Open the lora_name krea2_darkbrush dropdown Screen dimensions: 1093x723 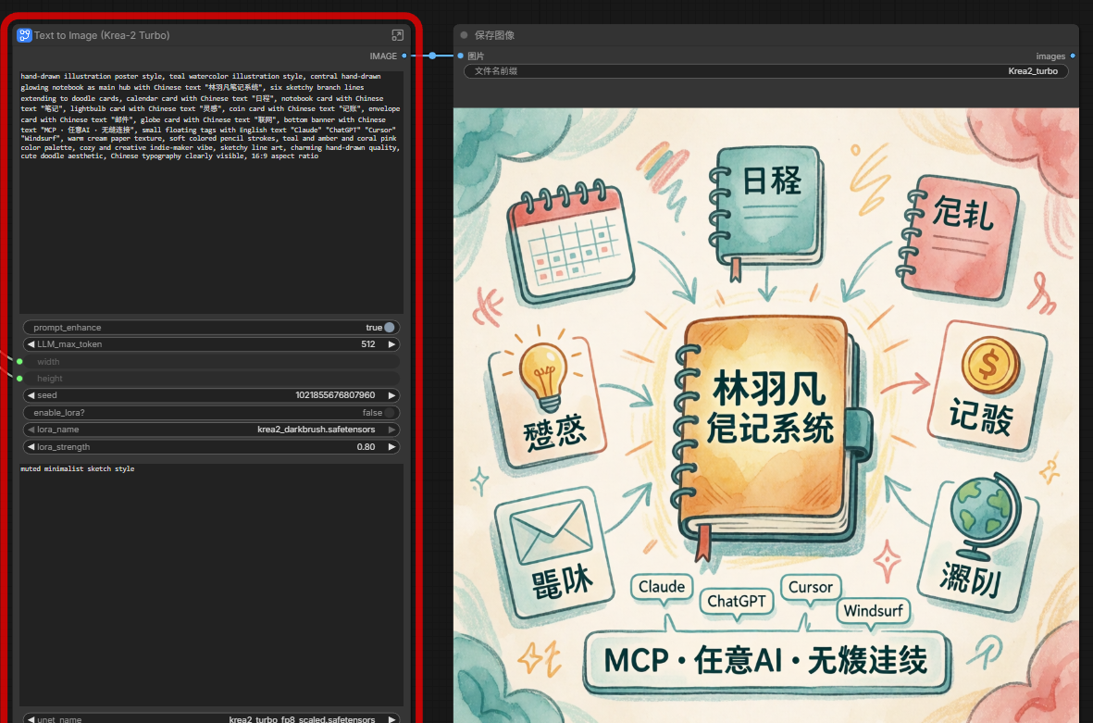211,430
